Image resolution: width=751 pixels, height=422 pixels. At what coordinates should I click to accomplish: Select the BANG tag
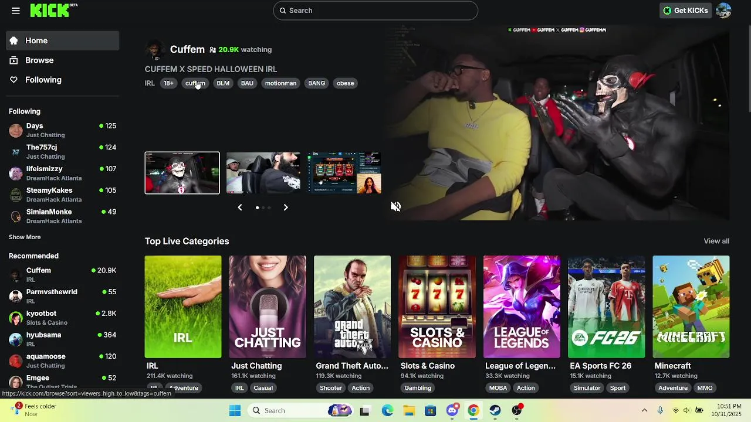coord(316,83)
